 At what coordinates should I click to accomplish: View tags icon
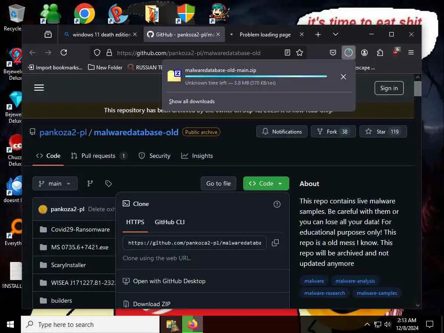tap(108, 183)
